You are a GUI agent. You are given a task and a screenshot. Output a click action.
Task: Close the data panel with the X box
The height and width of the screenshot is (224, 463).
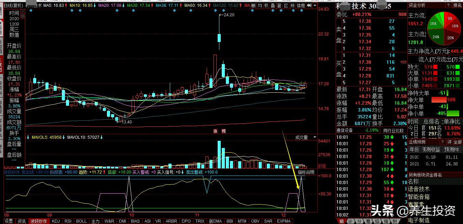click(23, 11)
